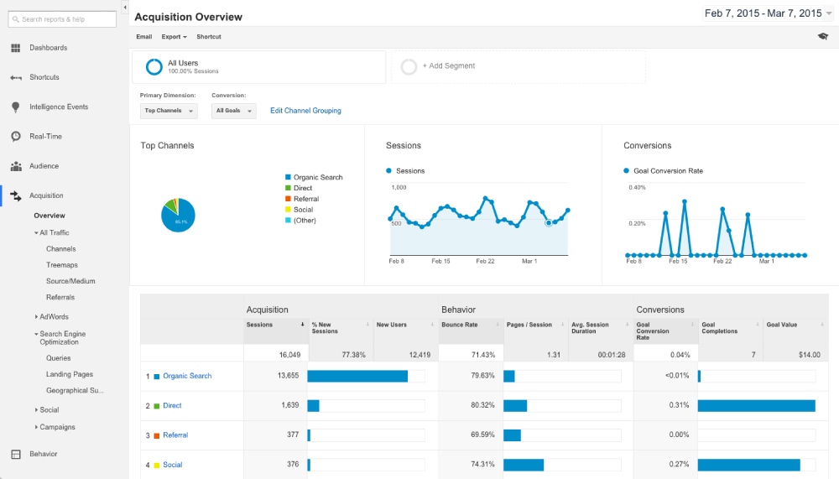Click Intelligence Events lightbulb icon
Image resolution: width=839 pixels, height=479 pixels.
pyautogui.click(x=15, y=107)
